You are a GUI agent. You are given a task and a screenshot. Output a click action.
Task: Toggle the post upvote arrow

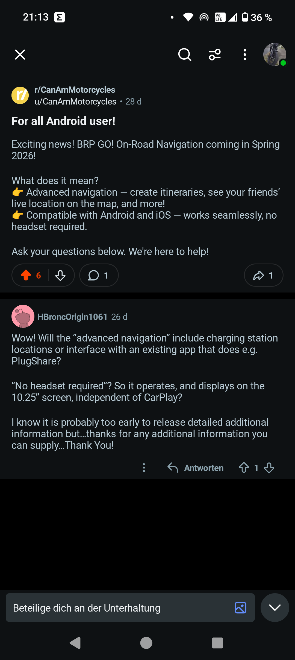(x=26, y=275)
